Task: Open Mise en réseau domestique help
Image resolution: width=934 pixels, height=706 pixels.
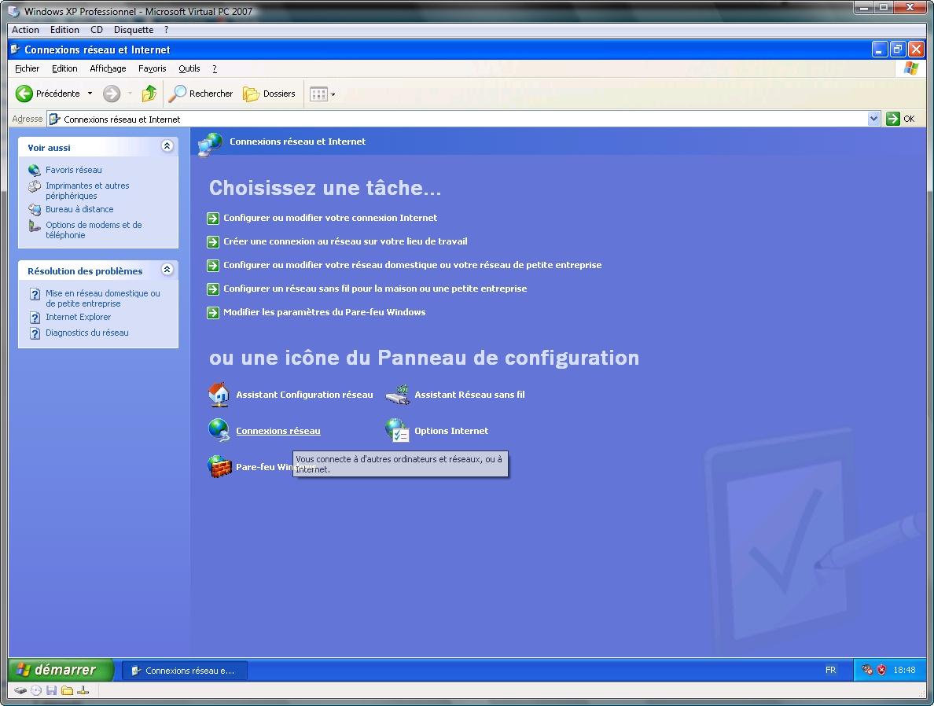Action: coord(103,298)
